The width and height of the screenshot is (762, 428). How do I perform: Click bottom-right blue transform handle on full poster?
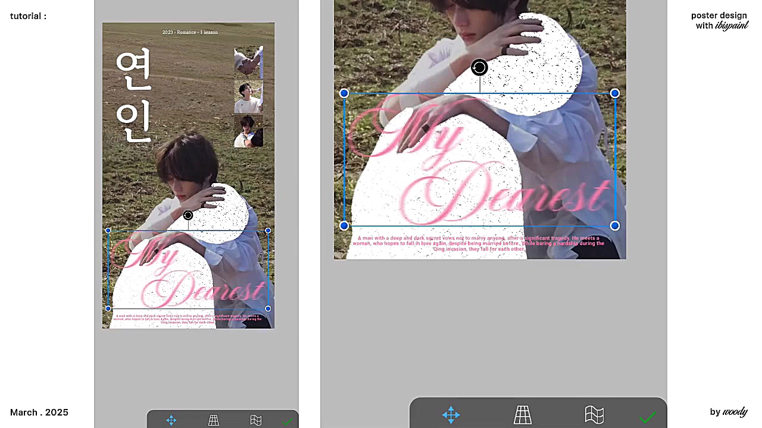(268, 309)
